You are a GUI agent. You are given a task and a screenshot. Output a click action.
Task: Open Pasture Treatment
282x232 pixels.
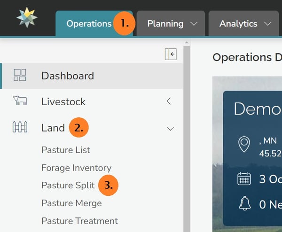click(79, 221)
